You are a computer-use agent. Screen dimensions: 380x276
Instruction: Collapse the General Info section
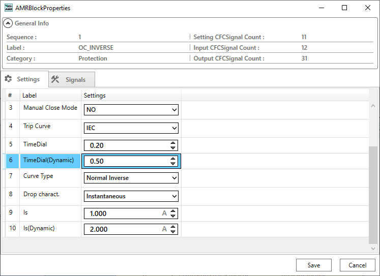(8, 23)
